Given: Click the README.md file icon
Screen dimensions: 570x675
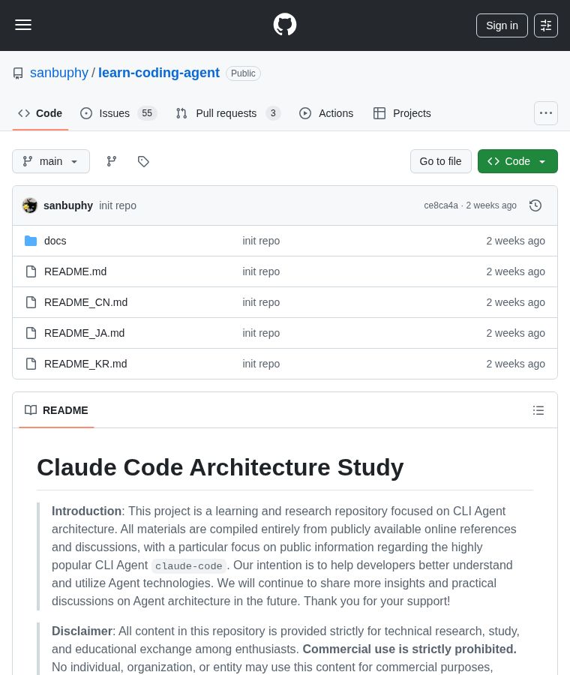Looking at the screenshot, I should pos(31,271).
